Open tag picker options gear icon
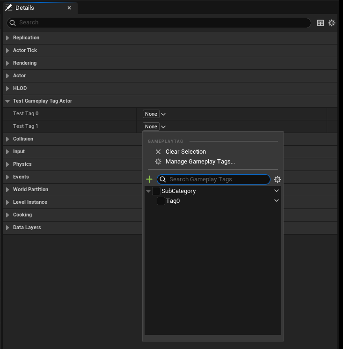This screenshot has height=349, width=343. tap(277, 179)
